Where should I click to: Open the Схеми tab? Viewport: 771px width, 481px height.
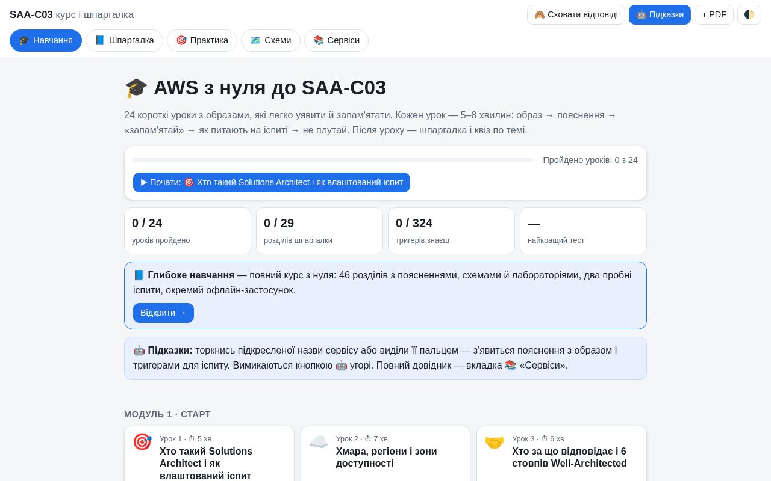(270, 40)
